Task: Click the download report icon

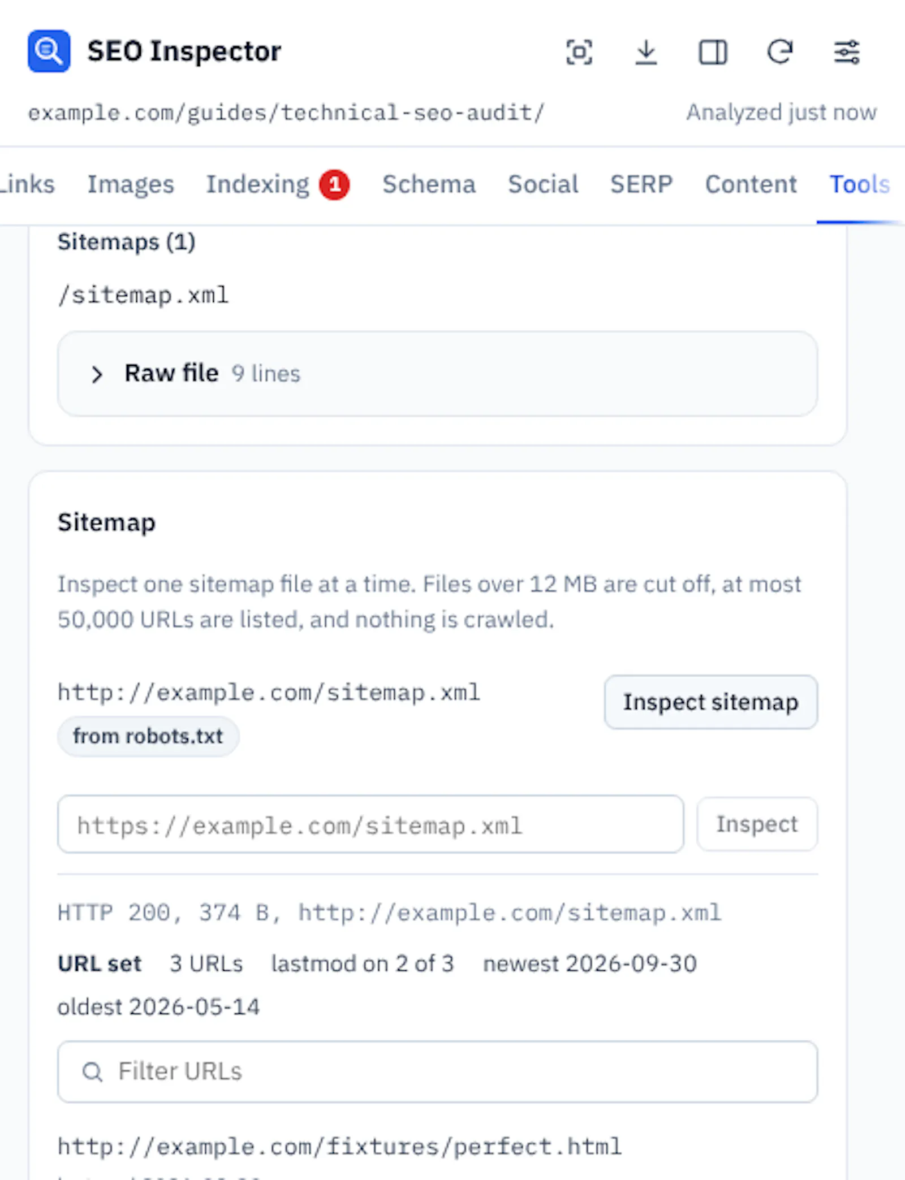Action: [646, 53]
